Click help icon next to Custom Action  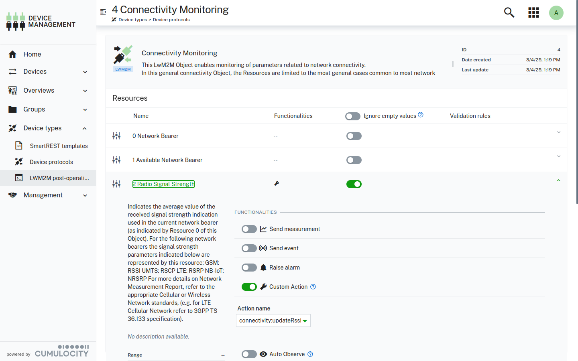(x=313, y=287)
